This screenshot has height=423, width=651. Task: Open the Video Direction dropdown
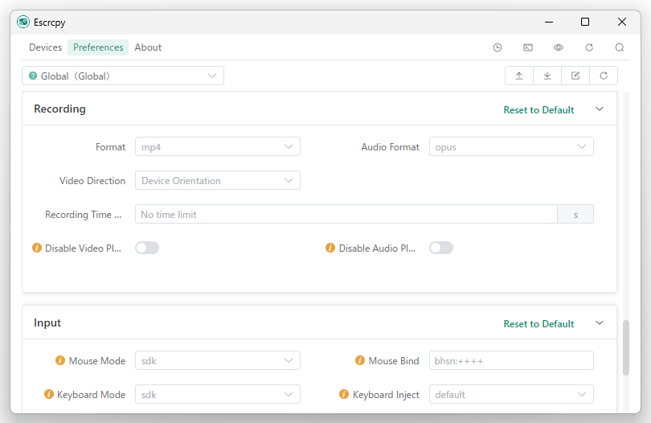[218, 180]
